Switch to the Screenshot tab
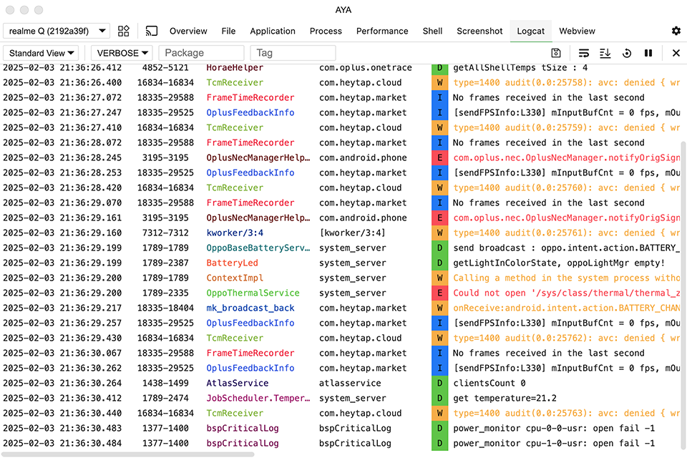Screen dimensions: 687x458 [479, 31]
